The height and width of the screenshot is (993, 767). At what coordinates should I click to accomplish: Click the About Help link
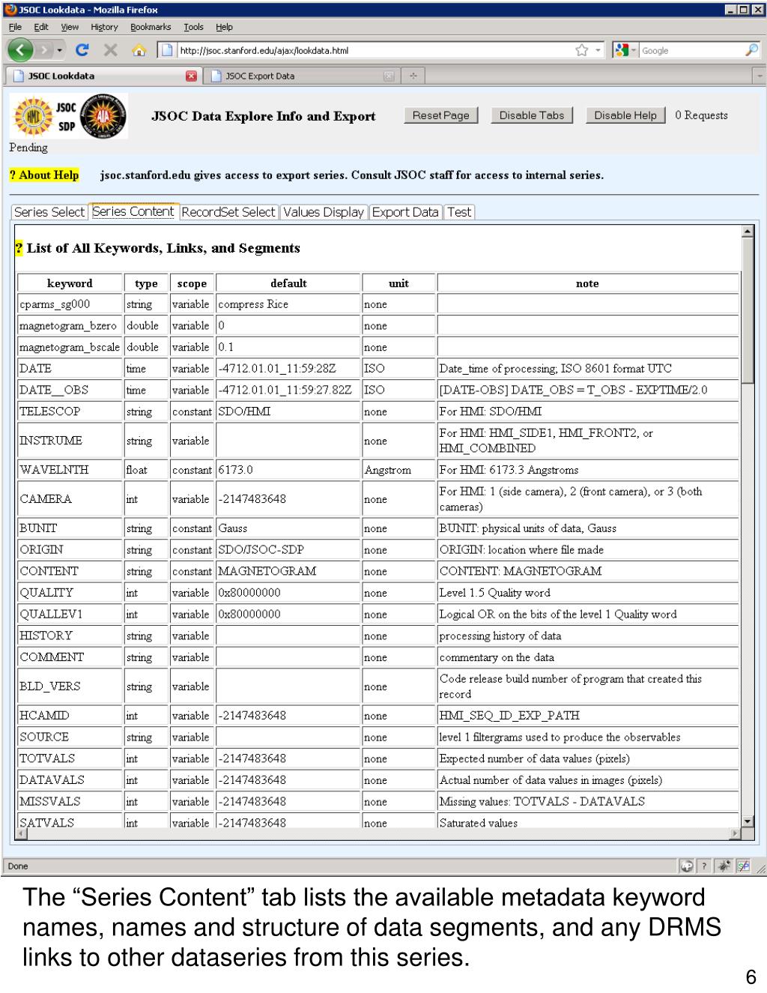coord(44,175)
